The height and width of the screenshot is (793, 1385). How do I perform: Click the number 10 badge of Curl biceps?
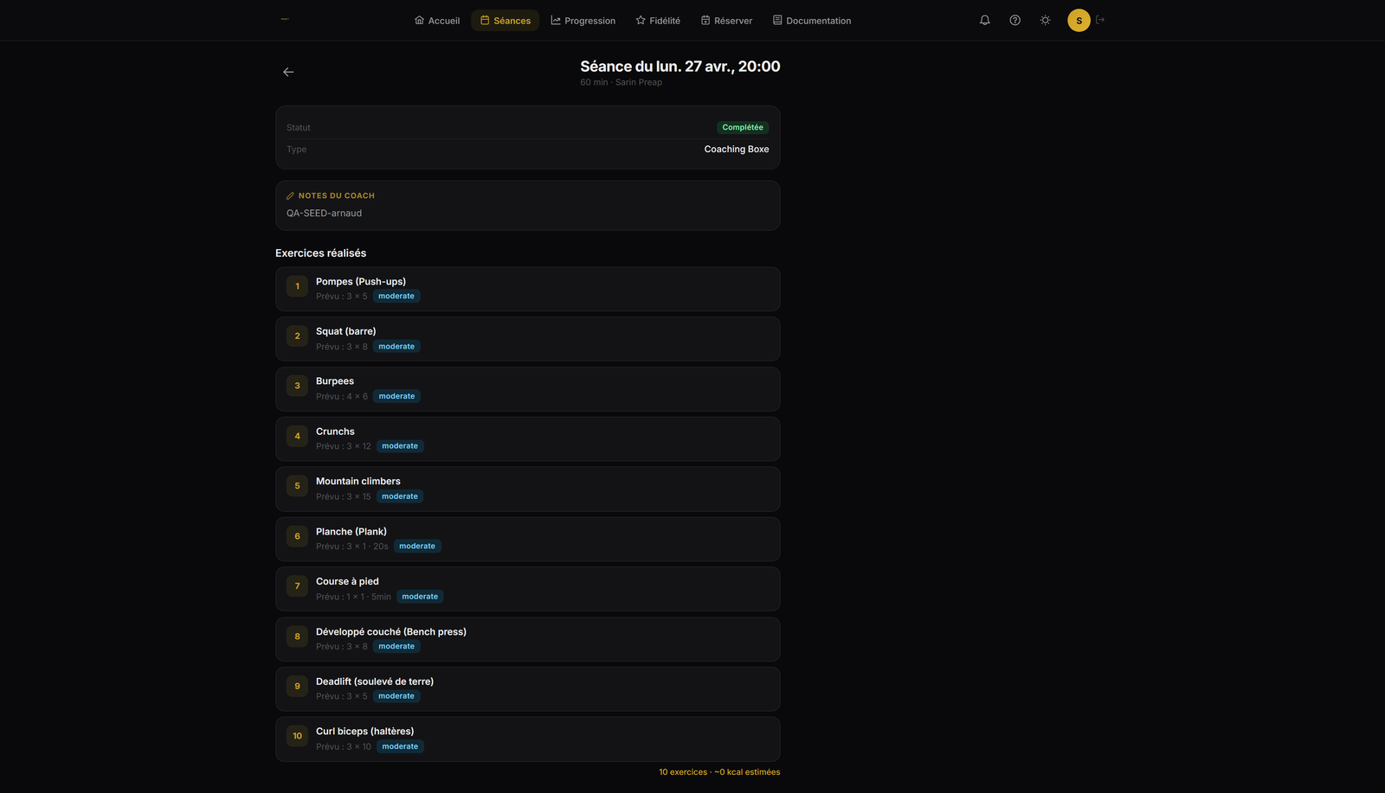click(297, 736)
